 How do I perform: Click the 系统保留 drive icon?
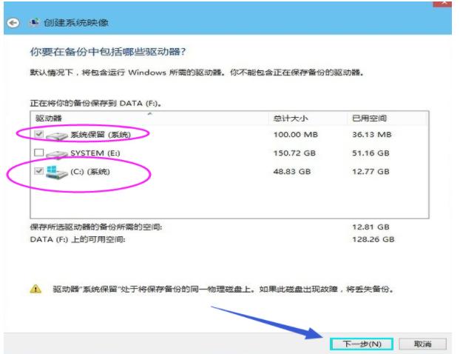[57, 136]
